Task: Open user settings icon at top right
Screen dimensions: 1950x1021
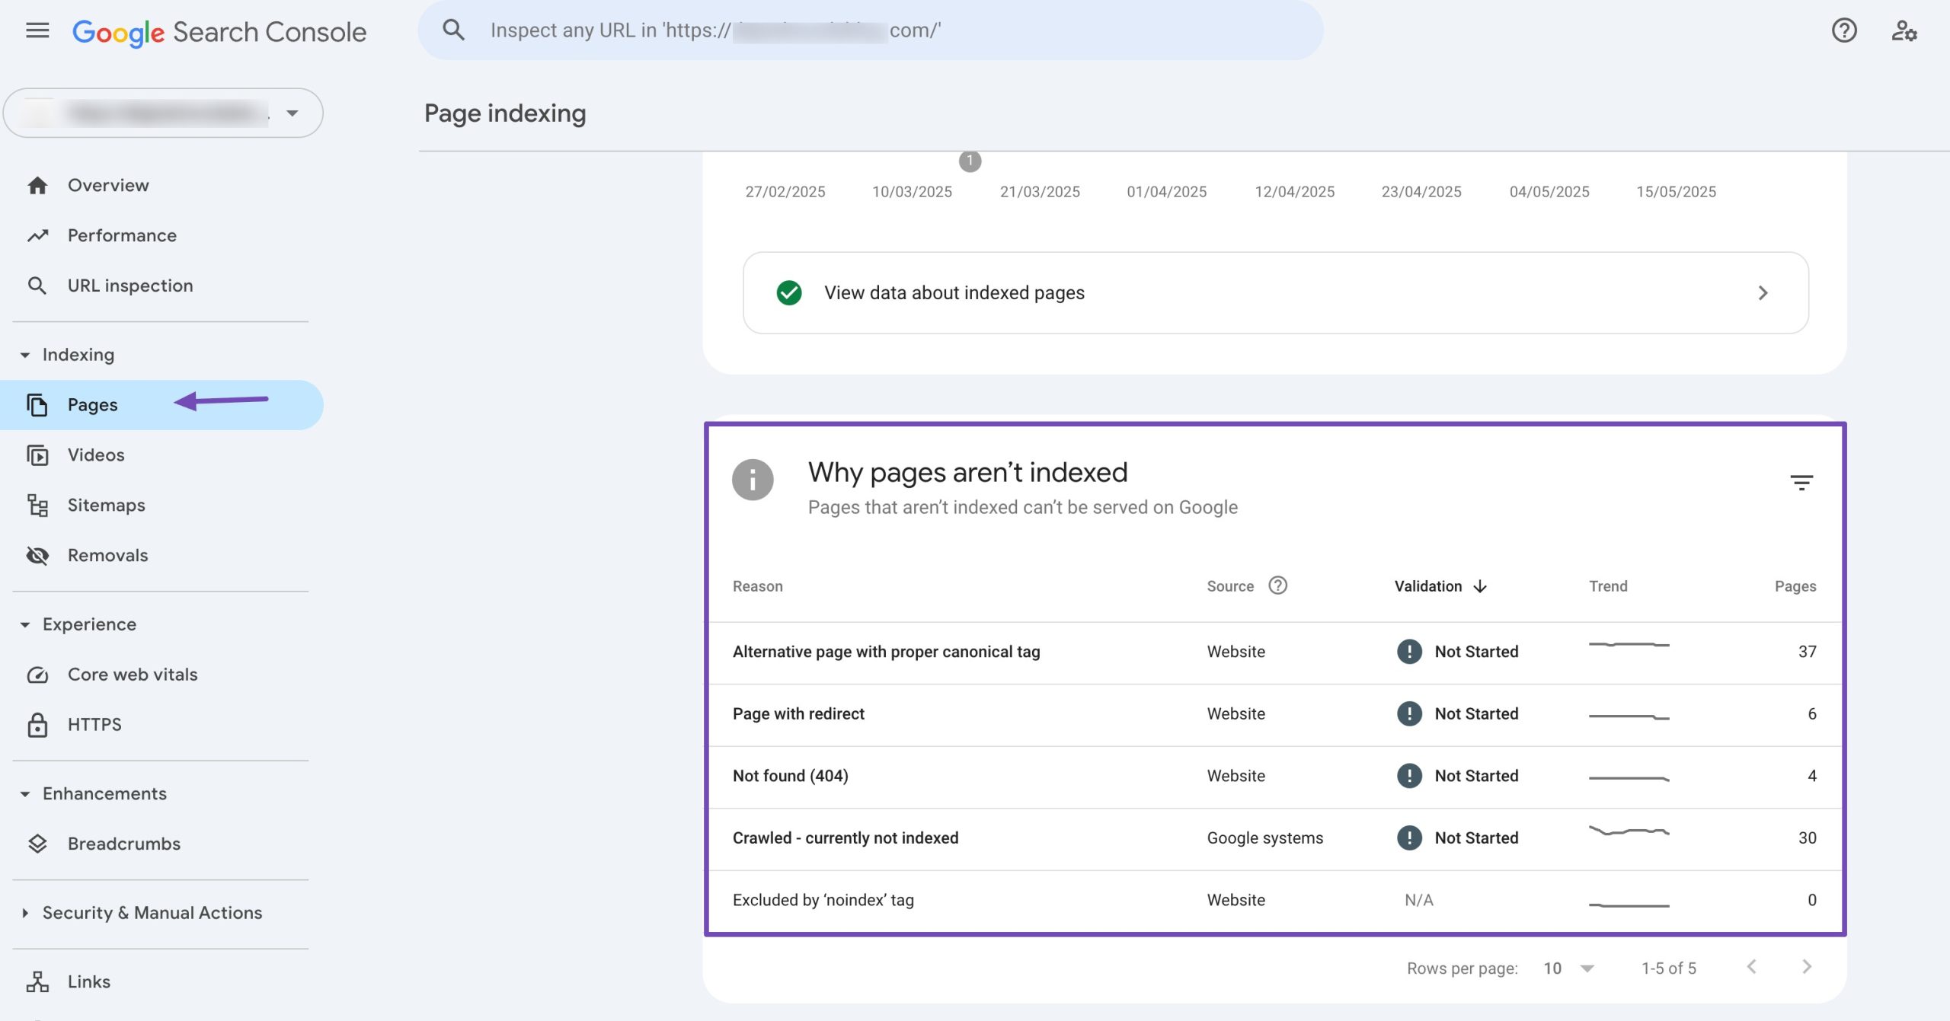Action: pos(1904,30)
